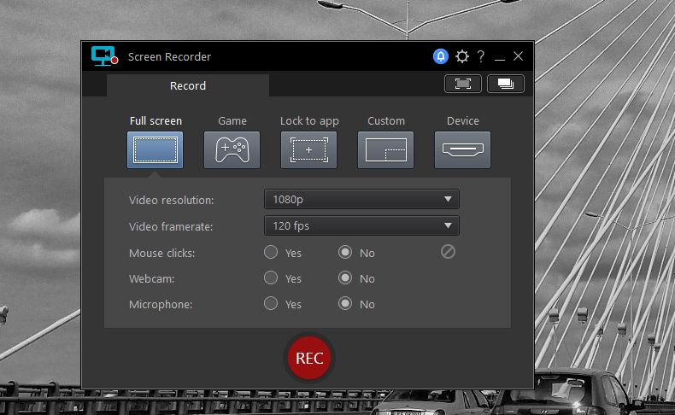Enable Microphone with the Yes radio
The width and height of the screenshot is (675, 415).
pyautogui.click(x=271, y=303)
